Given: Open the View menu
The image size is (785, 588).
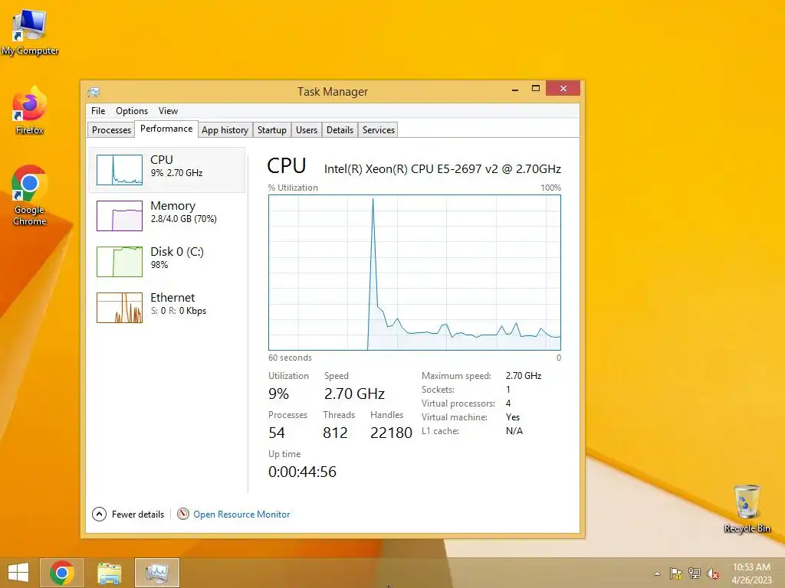Looking at the screenshot, I should (168, 111).
